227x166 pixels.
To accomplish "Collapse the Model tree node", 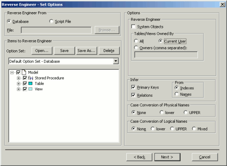I will (x=12, y=72).
